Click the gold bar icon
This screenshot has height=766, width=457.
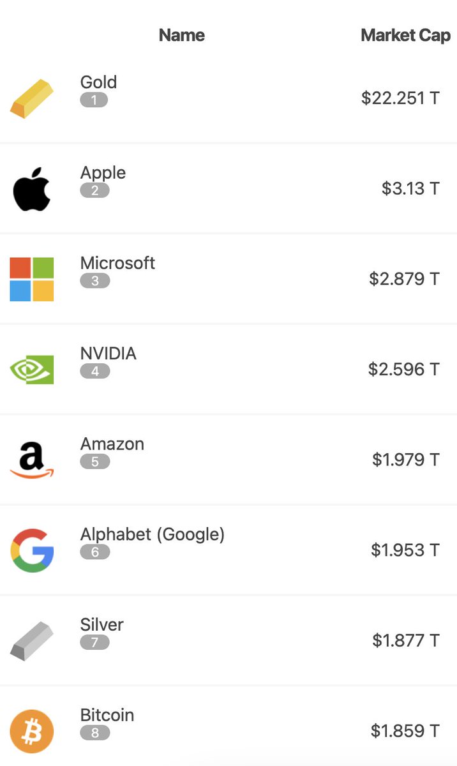click(32, 98)
